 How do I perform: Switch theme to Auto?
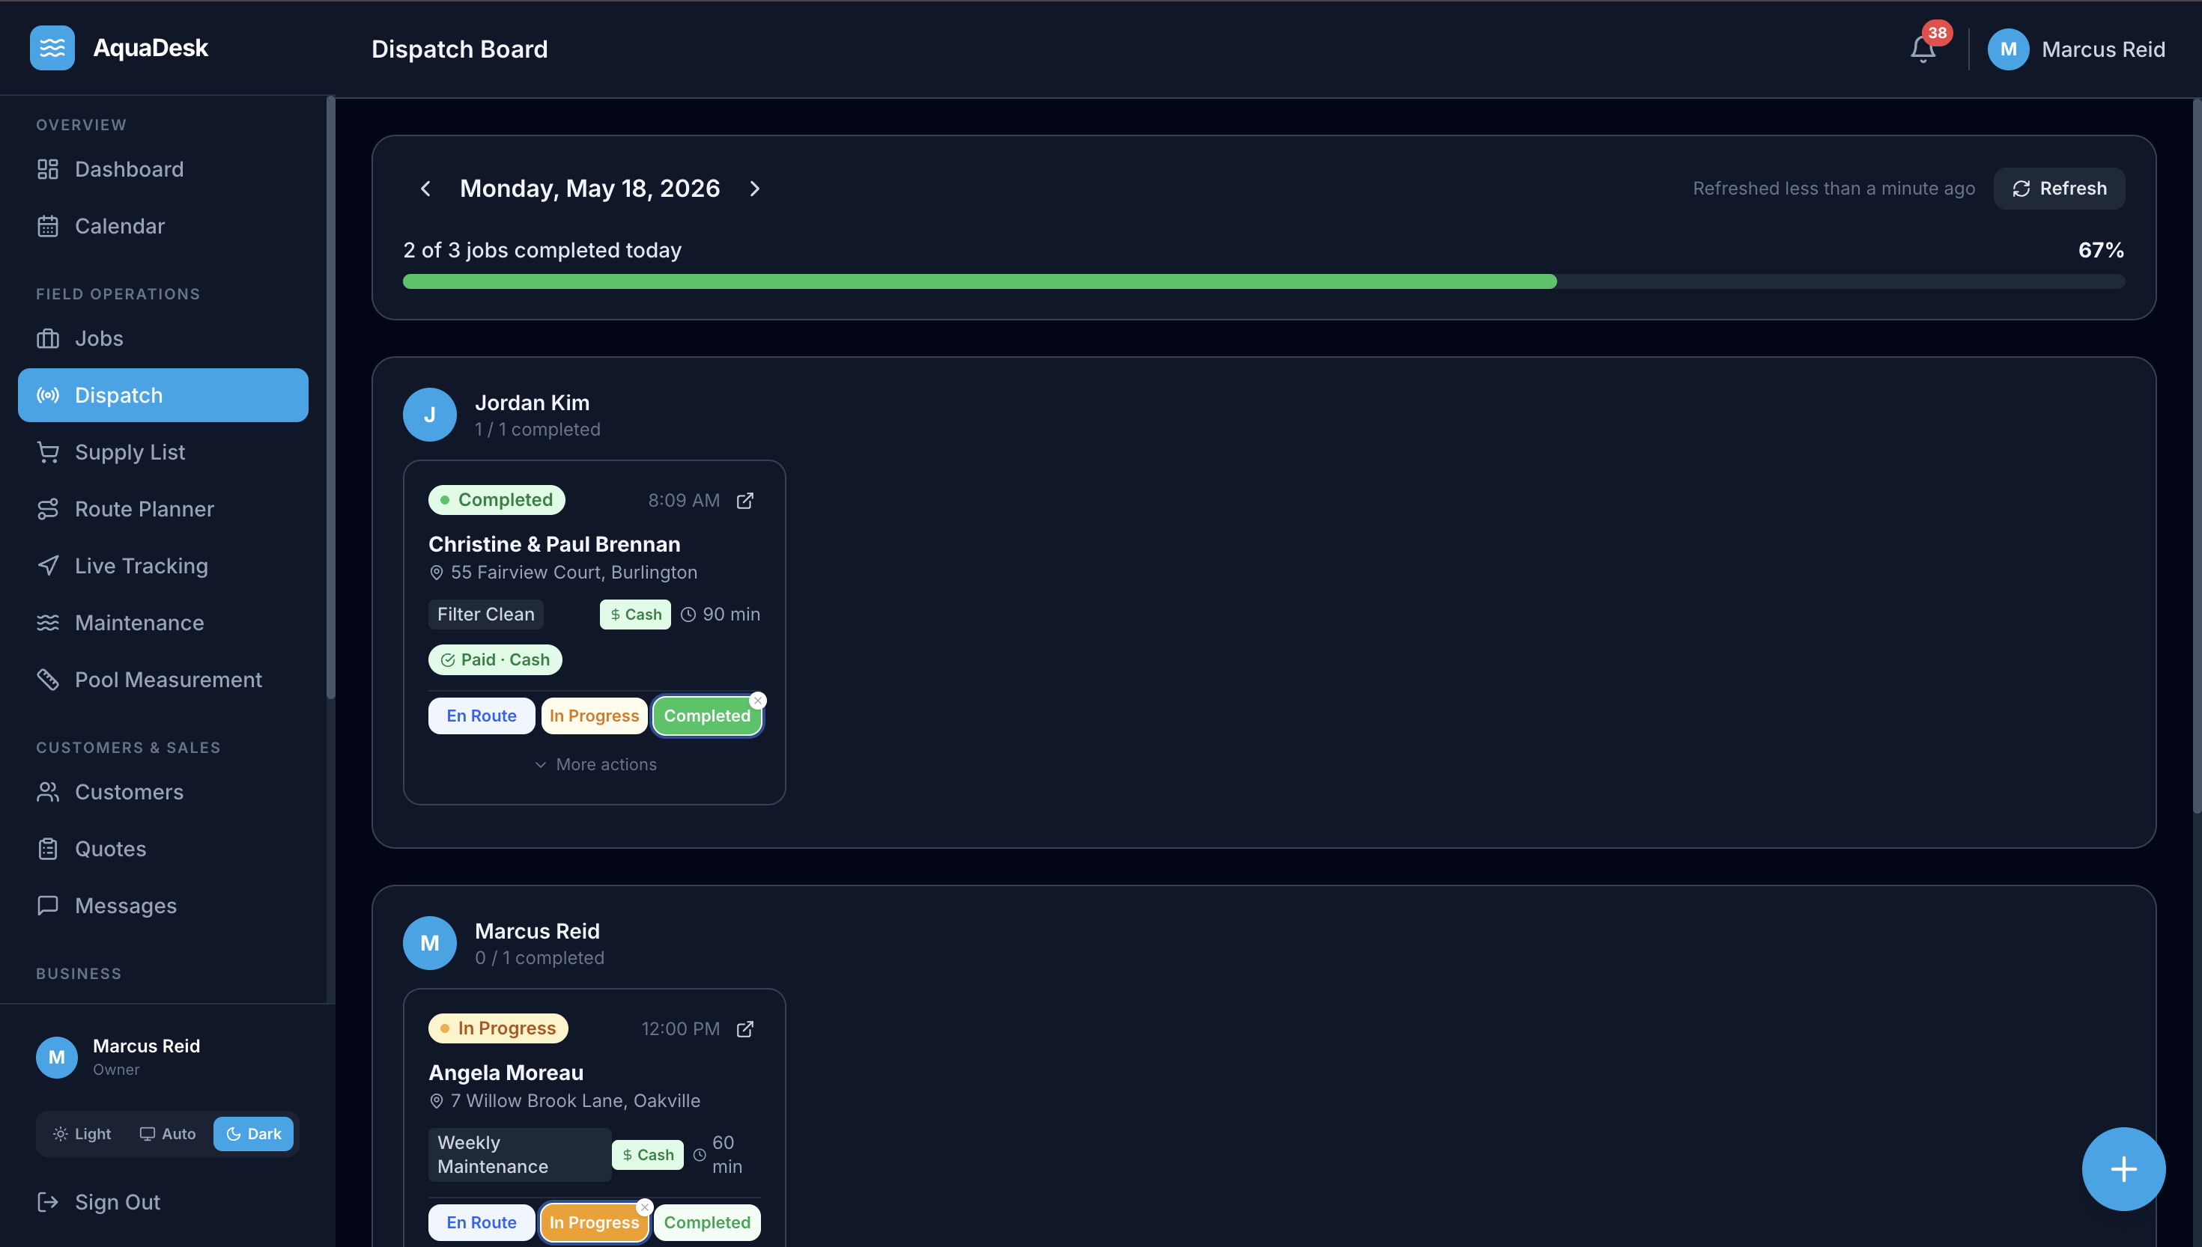(x=168, y=1134)
